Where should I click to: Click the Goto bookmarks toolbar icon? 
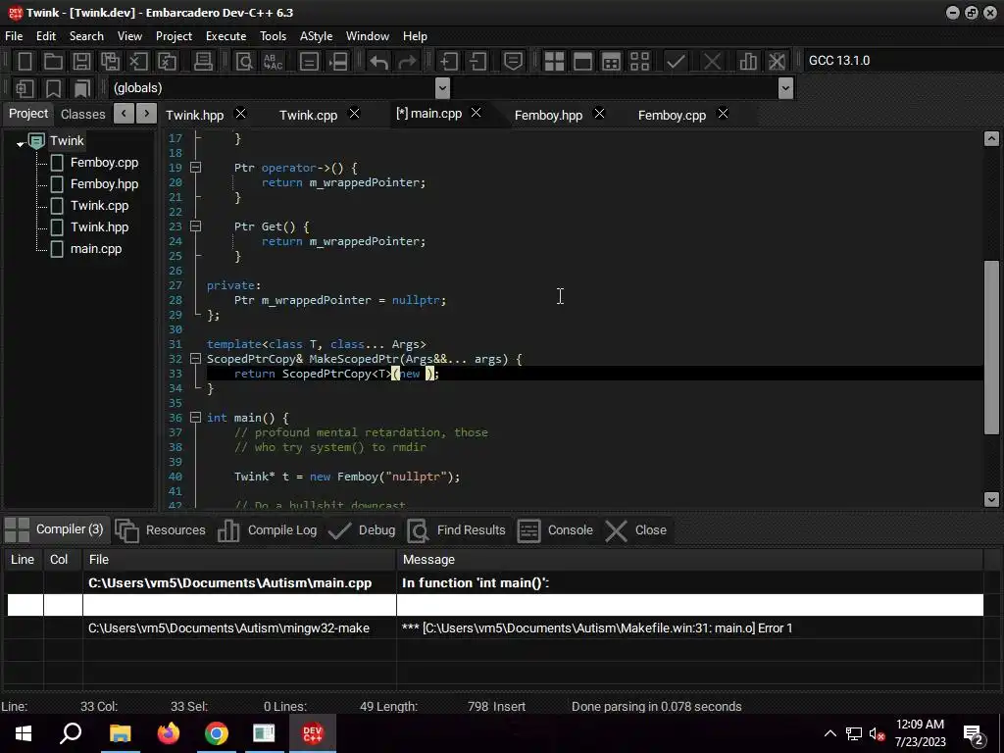[82, 88]
